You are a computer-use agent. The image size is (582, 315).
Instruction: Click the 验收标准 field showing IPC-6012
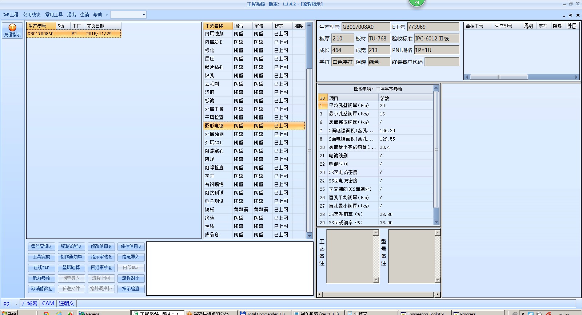tap(437, 38)
